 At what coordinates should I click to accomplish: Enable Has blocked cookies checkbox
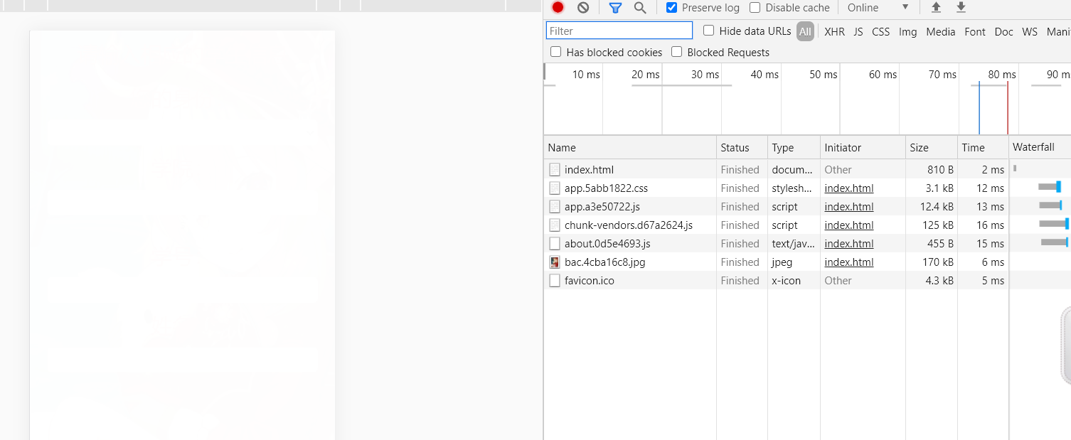coord(556,52)
